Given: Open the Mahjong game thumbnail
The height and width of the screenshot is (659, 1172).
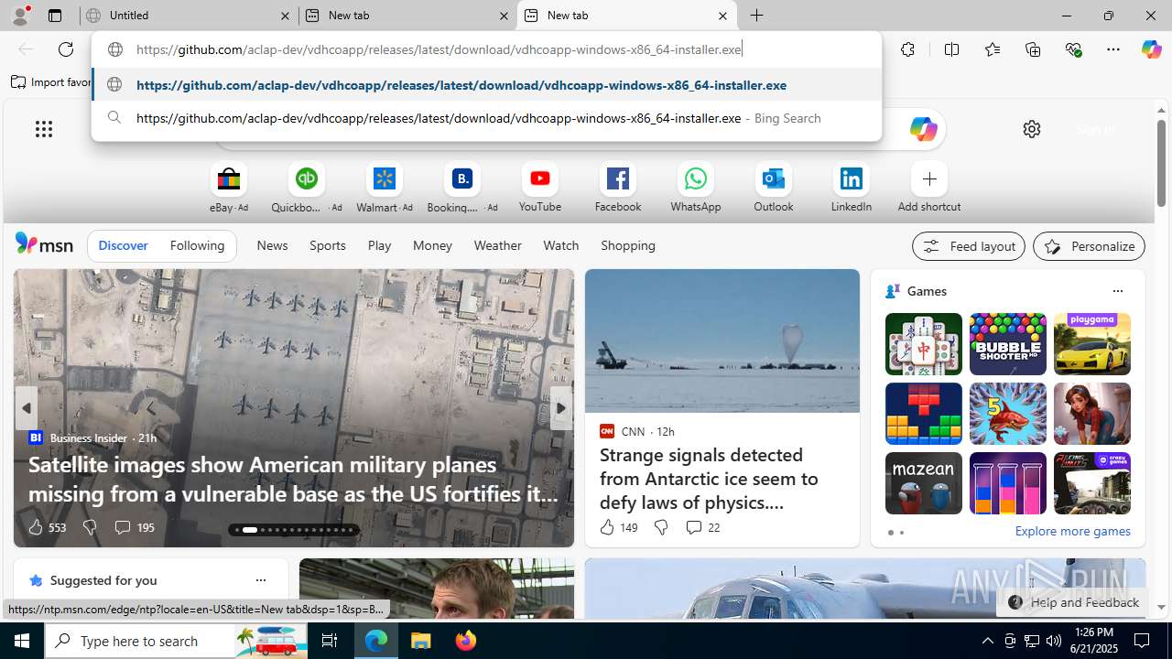Looking at the screenshot, I should [923, 344].
